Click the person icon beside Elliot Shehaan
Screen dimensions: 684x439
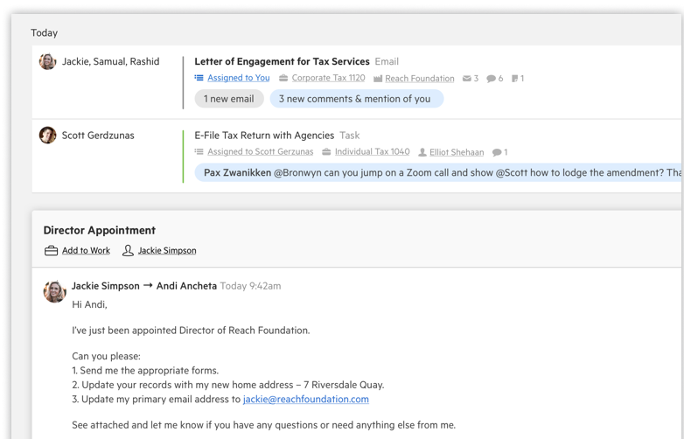(x=422, y=152)
